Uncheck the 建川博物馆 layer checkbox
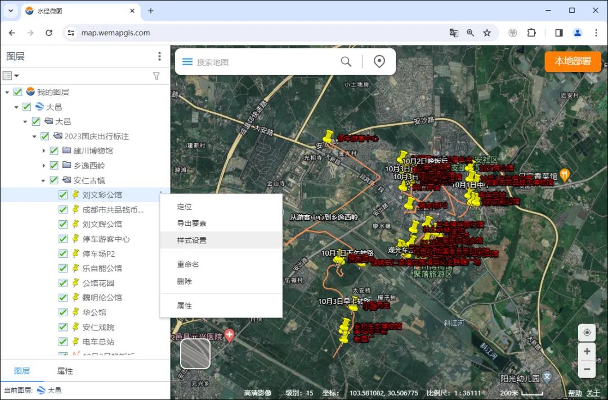608x400 pixels. click(54, 151)
